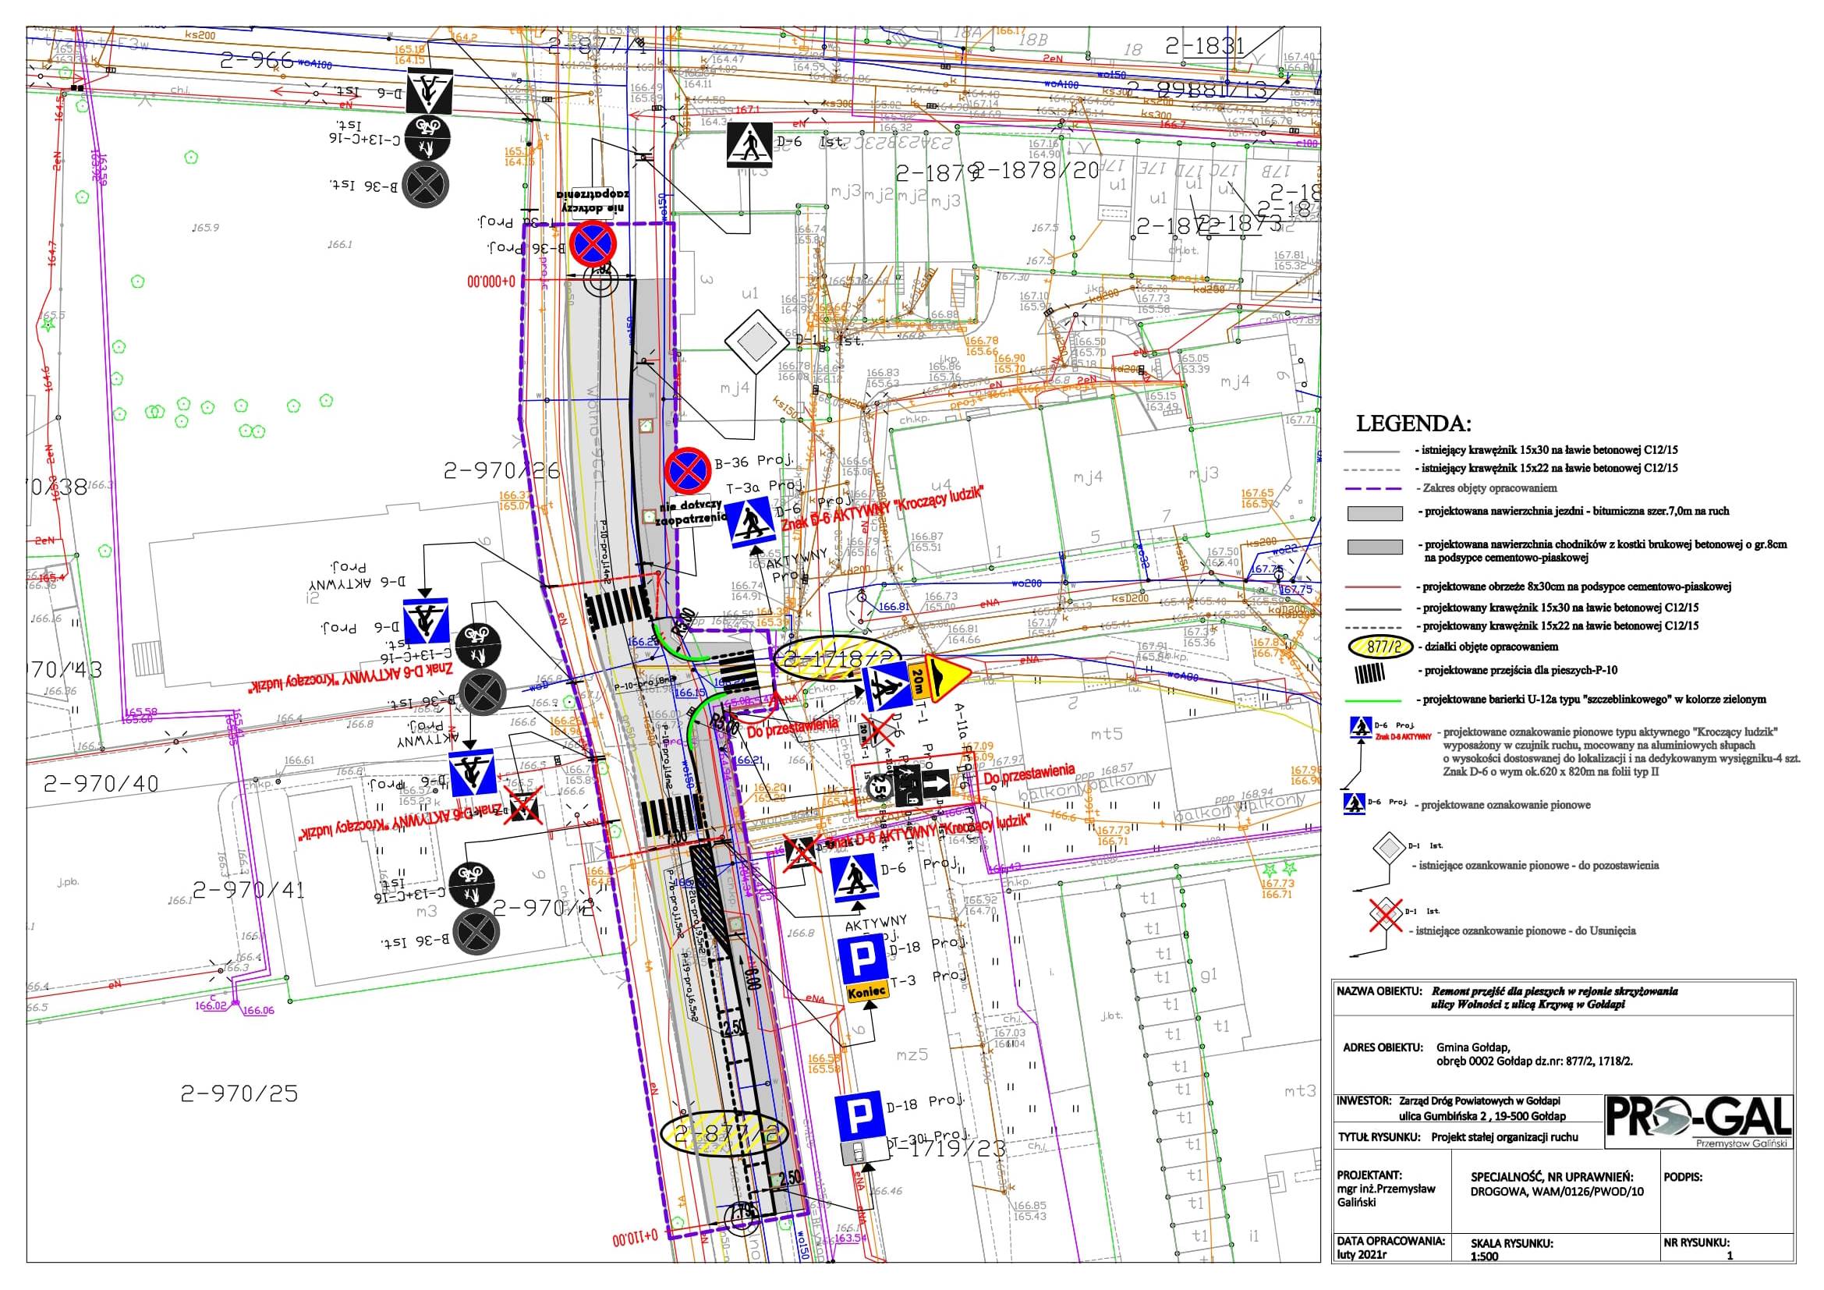Screen dimensions: 1824x1290
Task: Select the dark gray sidewalk paving legend swatch
Action: pos(1374,548)
